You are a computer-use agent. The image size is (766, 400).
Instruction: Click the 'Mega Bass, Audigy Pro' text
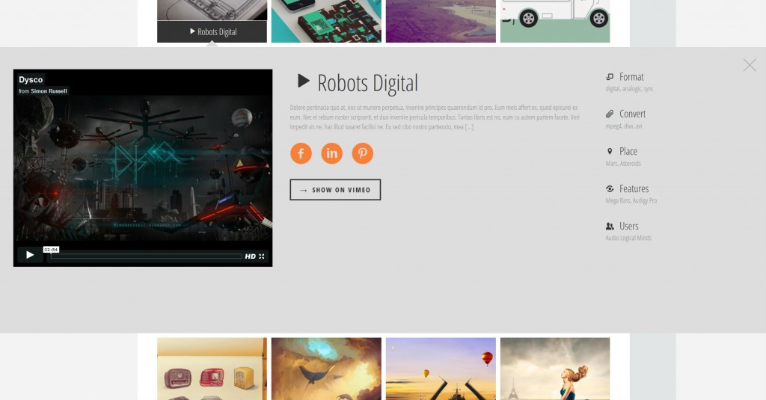coord(631,200)
